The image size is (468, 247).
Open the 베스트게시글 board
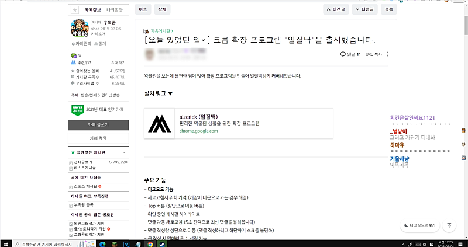(x=85, y=168)
